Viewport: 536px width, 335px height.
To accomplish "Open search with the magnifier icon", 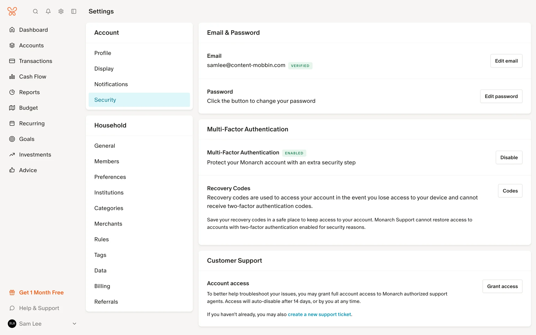I will click(x=35, y=11).
